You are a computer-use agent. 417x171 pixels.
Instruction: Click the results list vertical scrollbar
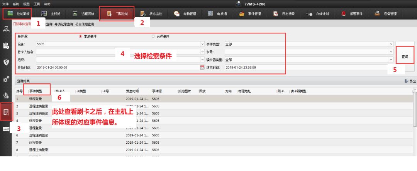tap(415, 115)
